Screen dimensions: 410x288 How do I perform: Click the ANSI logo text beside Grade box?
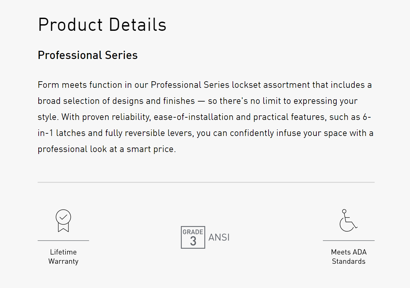(x=219, y=237)
